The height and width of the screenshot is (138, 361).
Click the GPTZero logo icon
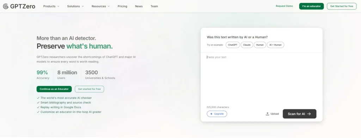[x=6, y=6]
